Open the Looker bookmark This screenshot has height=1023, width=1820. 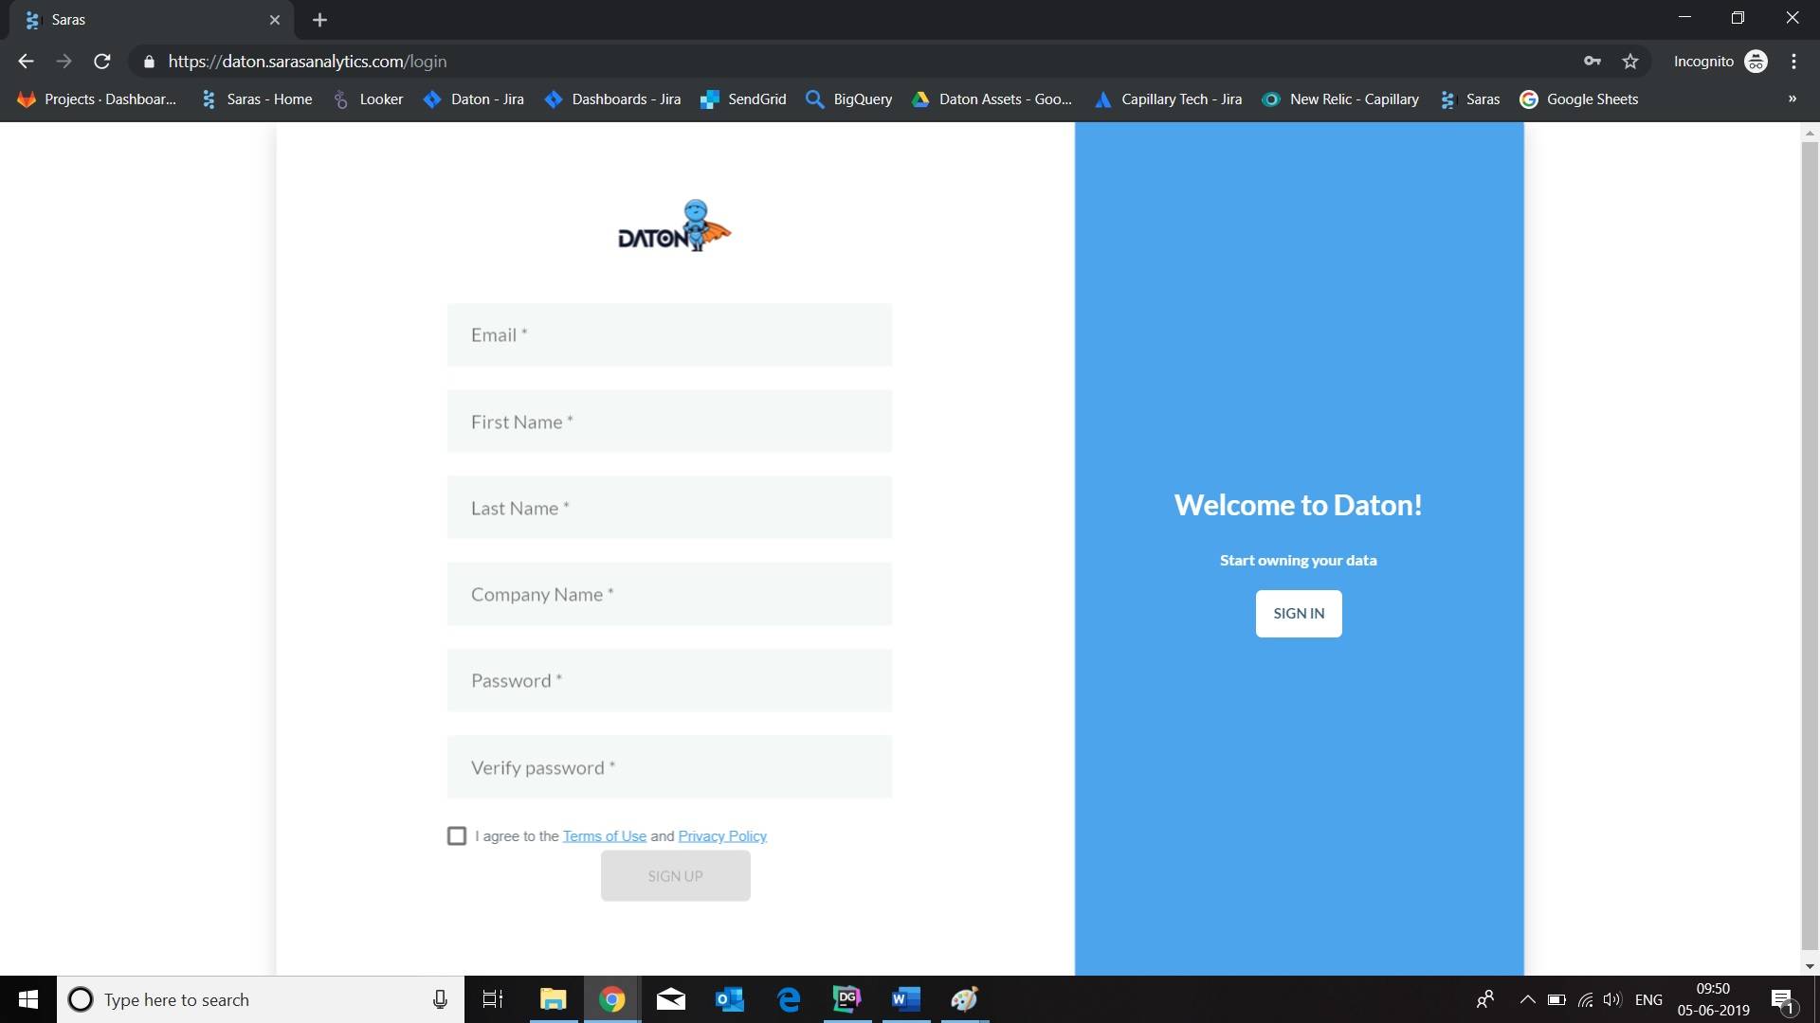(379, 99)
